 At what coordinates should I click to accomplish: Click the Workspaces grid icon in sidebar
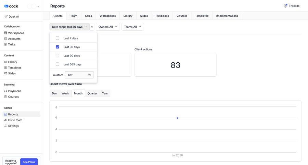(x=5, y=33)
